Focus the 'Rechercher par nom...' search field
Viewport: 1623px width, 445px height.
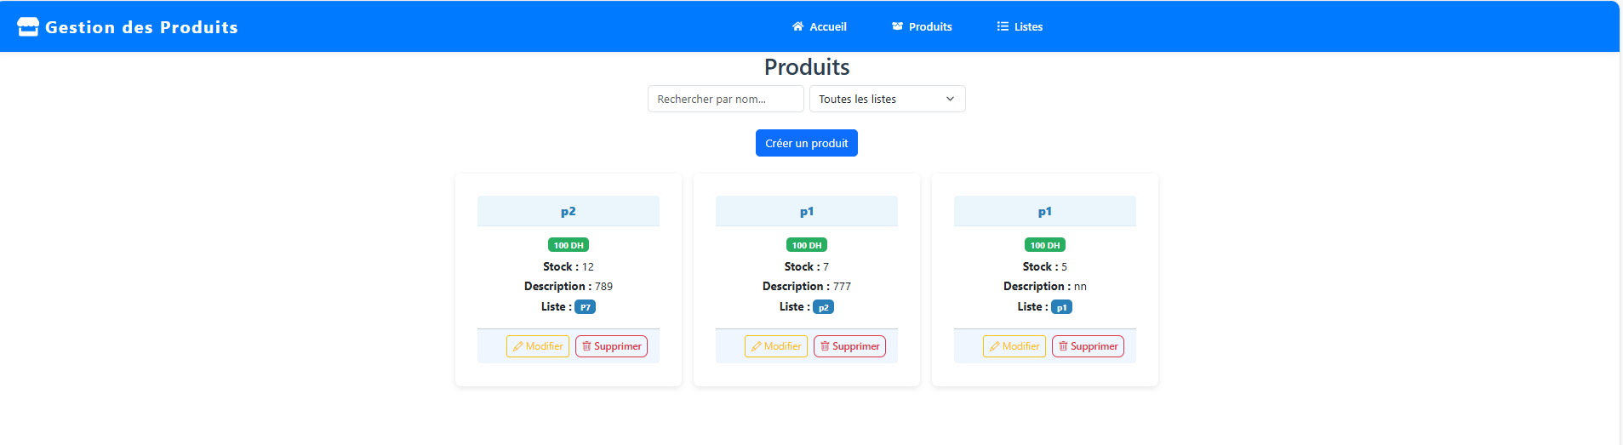pos(725,99)
